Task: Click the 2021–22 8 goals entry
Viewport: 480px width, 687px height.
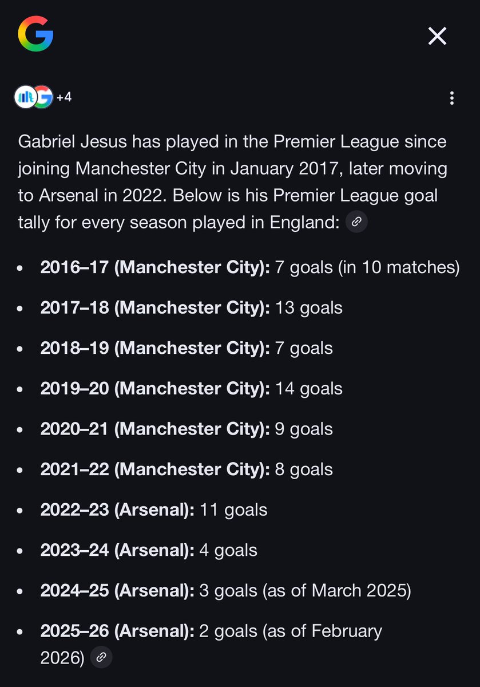Action: pos(187,469)
